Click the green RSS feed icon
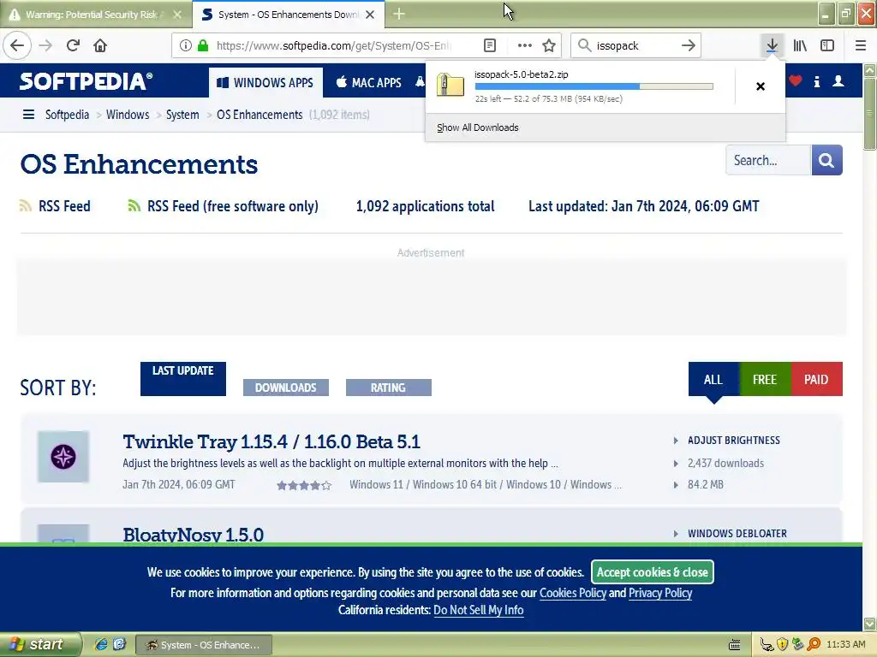The width and height of the screenshot is (877, 657). point(134,205)
